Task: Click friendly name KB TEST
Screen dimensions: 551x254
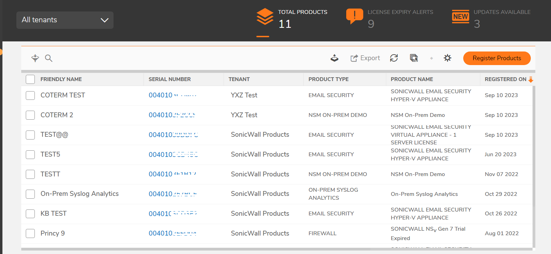Action: [x=53, y=214]
